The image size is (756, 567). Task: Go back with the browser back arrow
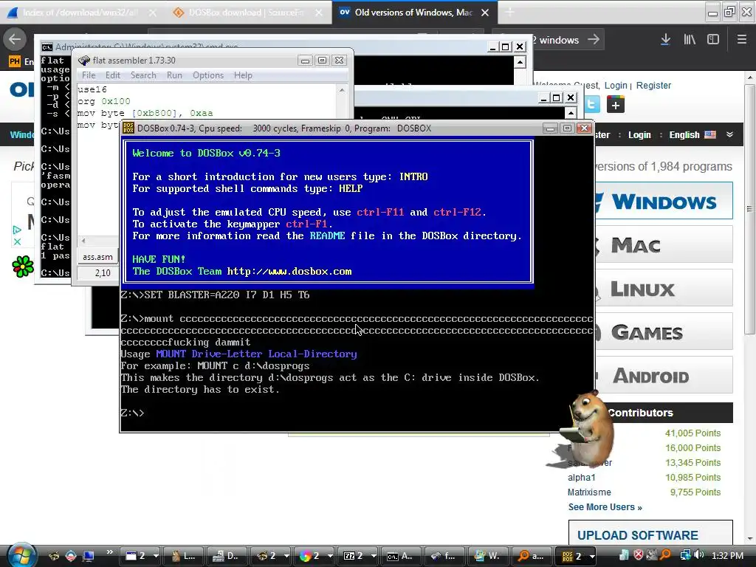[15, 39]
